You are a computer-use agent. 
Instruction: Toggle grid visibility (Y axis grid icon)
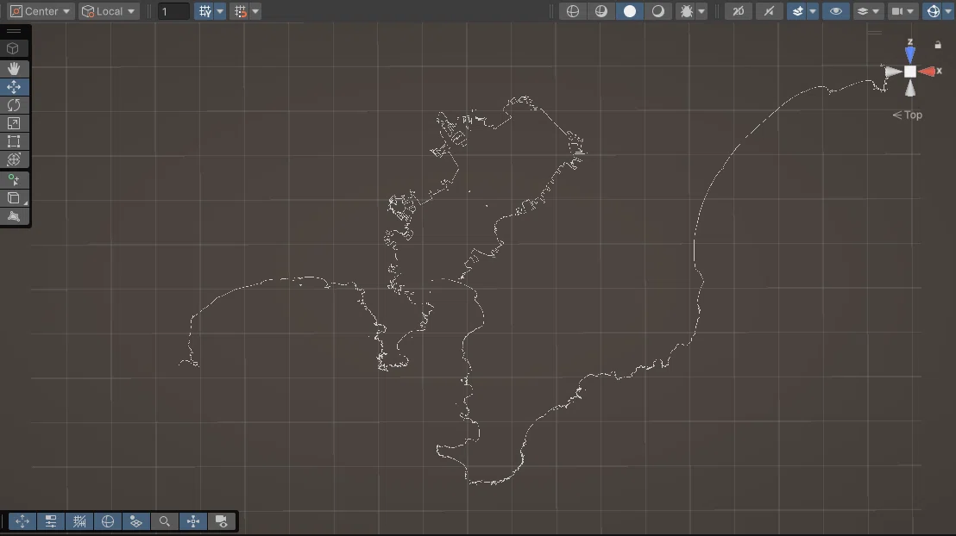[204, 11]
